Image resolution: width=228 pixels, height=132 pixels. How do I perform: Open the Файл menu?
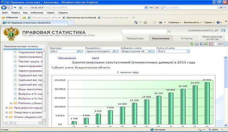5,13
